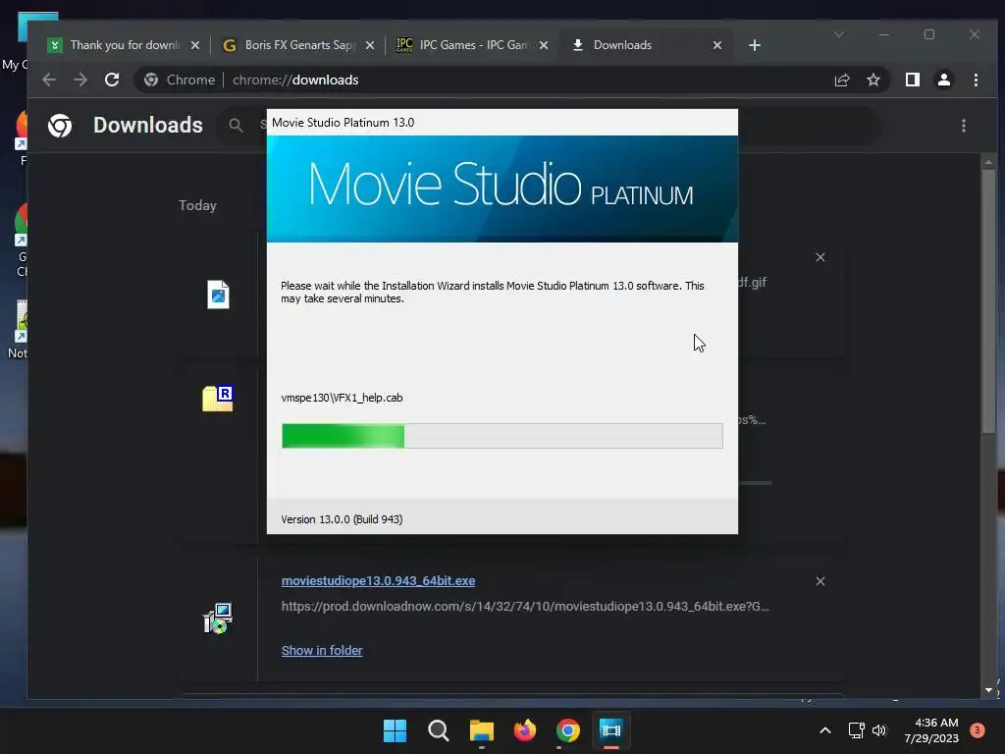Image resolution: width=1005 pixels, height=754 pixels.
Task: Open Windows taskbar search
Action: click(x=439, y=730)
